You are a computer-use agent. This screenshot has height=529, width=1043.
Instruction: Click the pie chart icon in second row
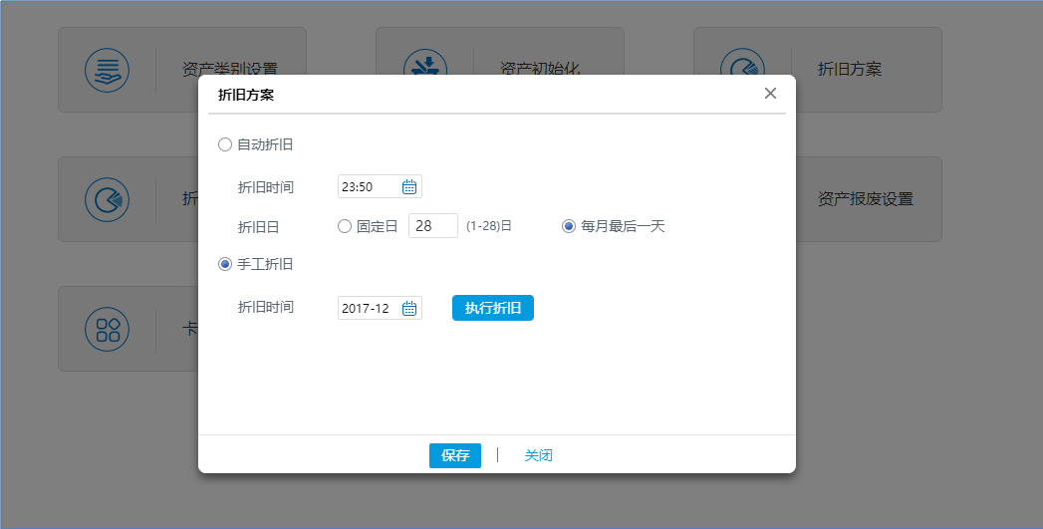click(108, 199)
